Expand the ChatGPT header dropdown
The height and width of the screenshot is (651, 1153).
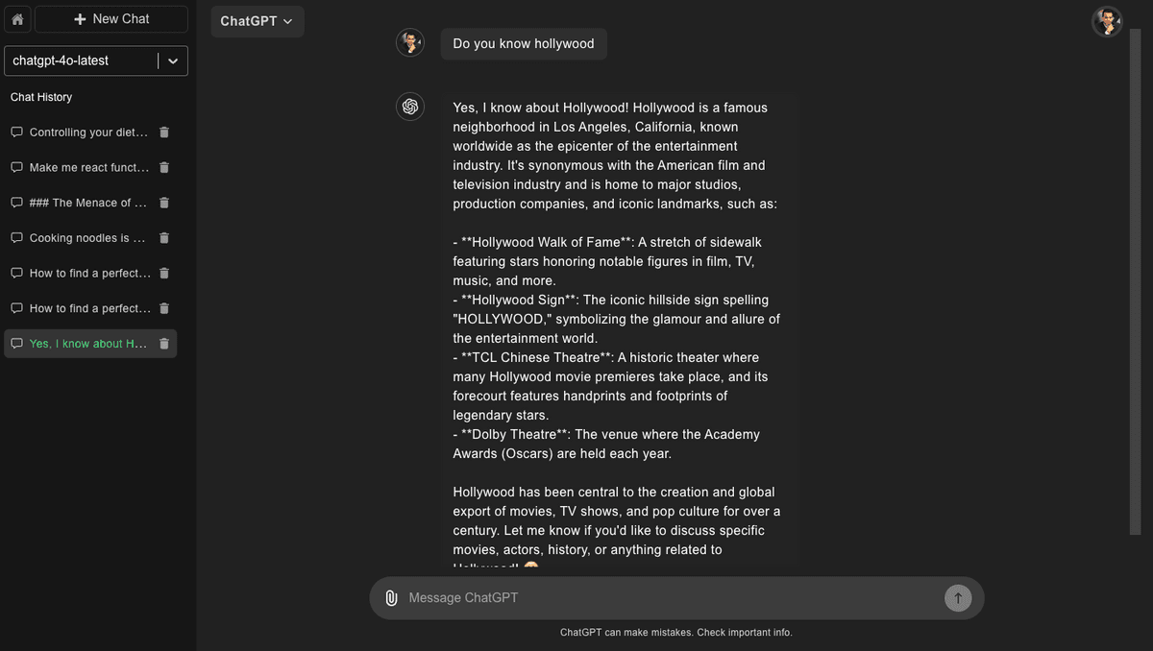pyautogui.click(x=257, y=21)
